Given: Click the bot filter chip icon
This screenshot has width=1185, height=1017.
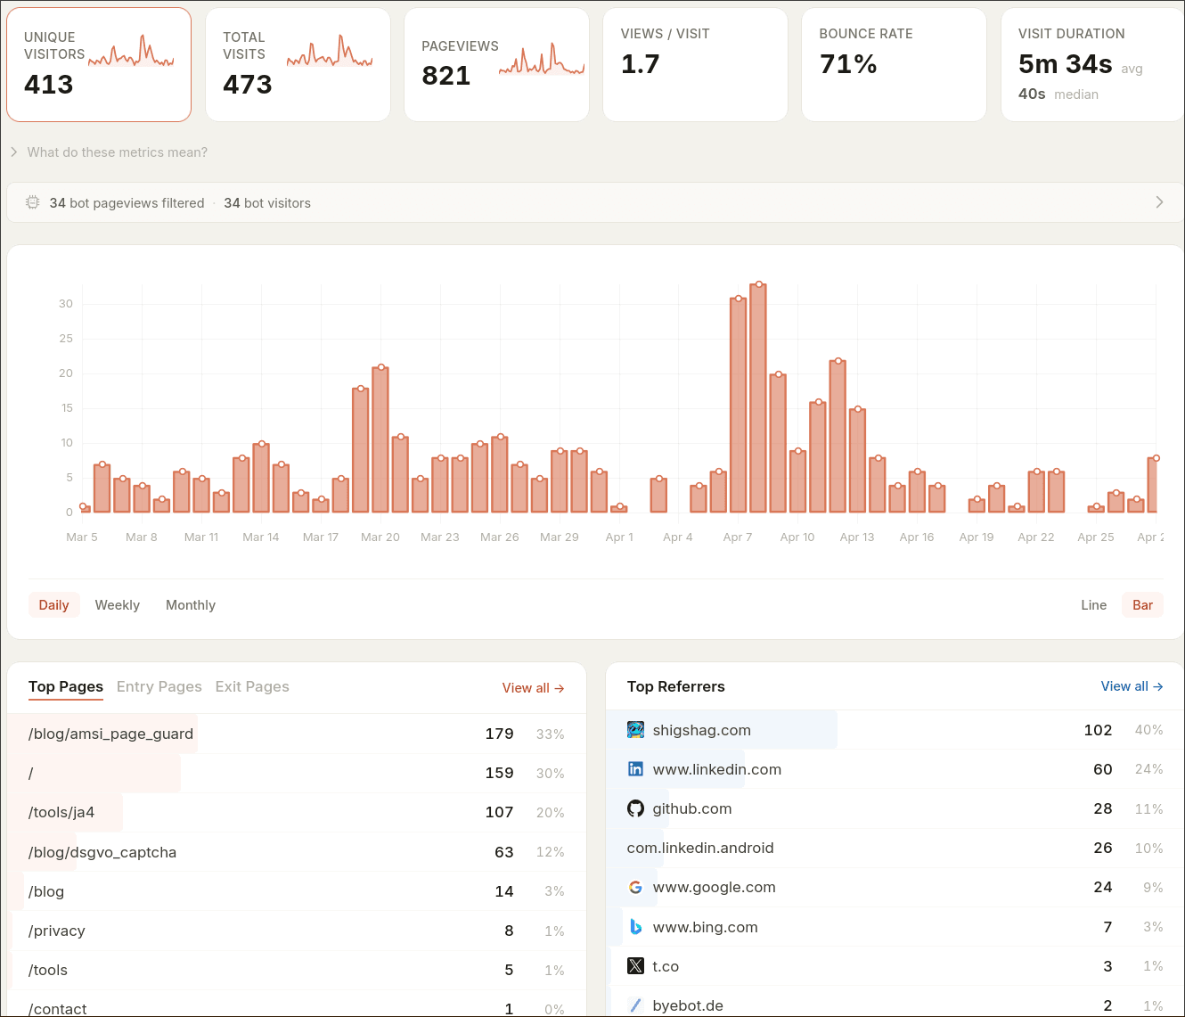Looking at the screenshot, I should coord(33,202).
